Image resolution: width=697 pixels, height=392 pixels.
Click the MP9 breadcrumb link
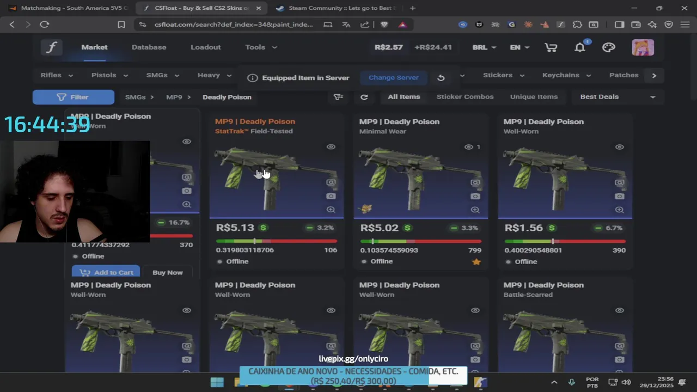click(174, 97)
